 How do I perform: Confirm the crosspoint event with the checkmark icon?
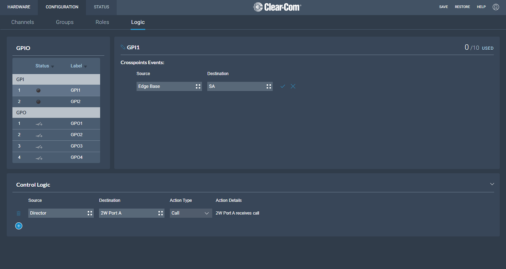click(282, 86)
